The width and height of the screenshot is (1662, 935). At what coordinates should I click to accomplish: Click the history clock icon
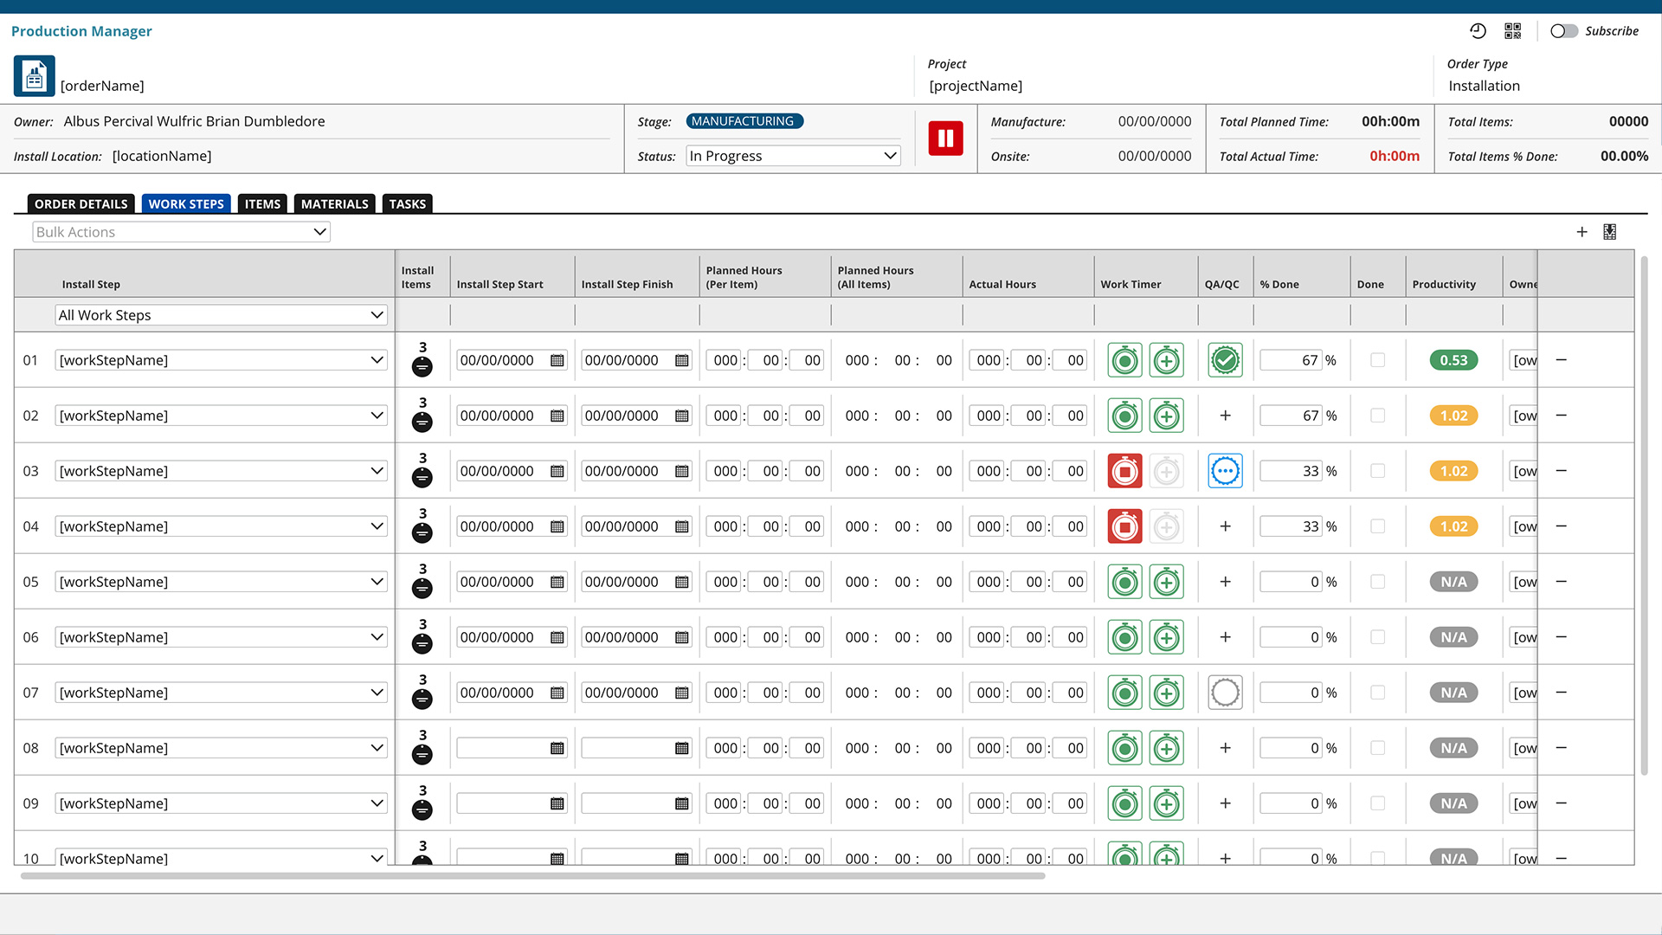1478,31
